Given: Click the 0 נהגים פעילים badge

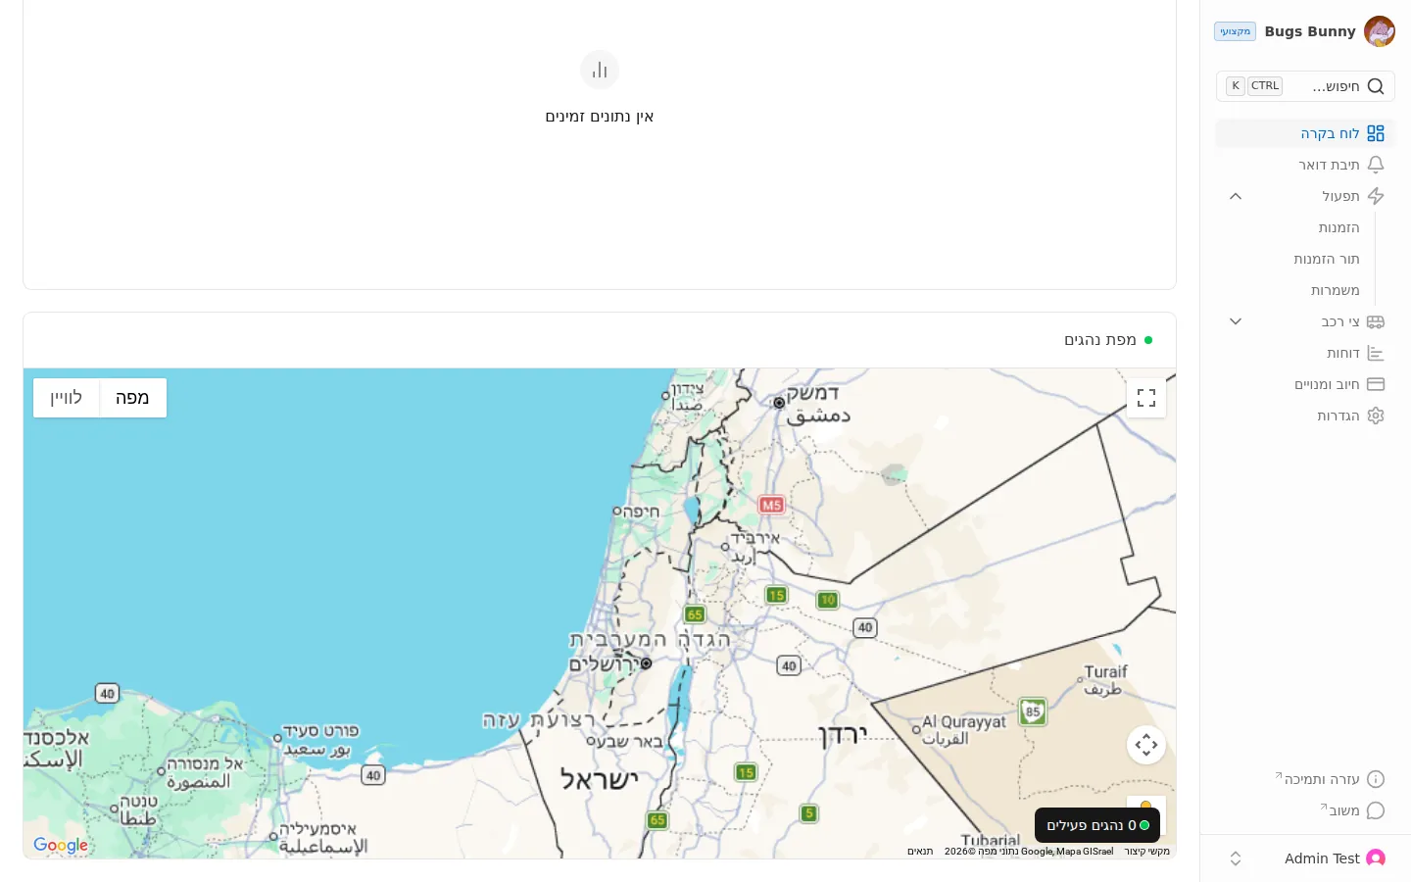Looking at the screenshot, I should click(x=1097, y=825).
